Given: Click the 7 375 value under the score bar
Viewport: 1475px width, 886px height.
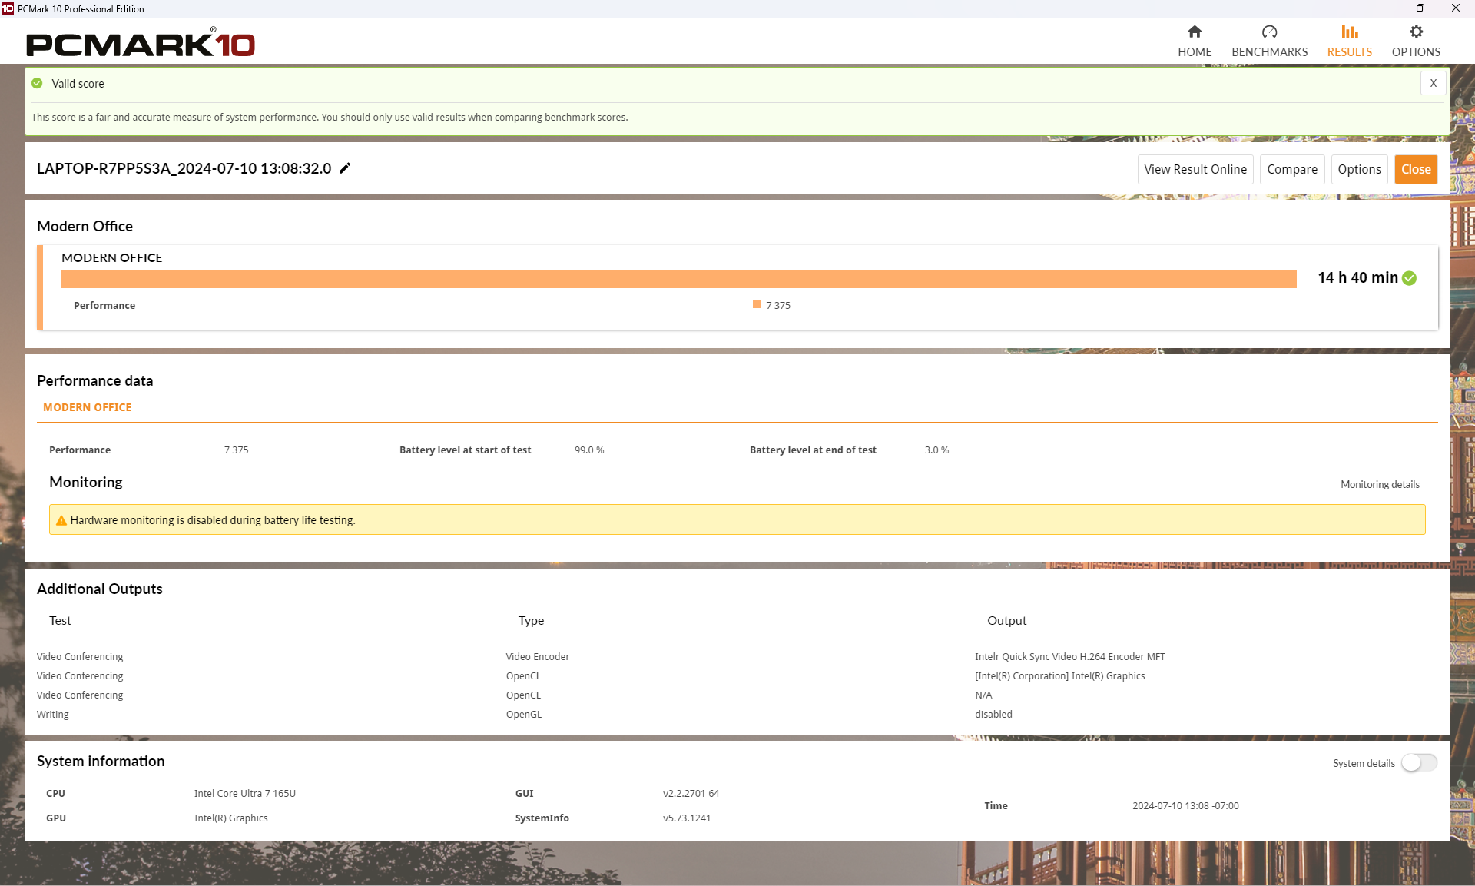Looking at the screenshot, I should click(777, 305).
